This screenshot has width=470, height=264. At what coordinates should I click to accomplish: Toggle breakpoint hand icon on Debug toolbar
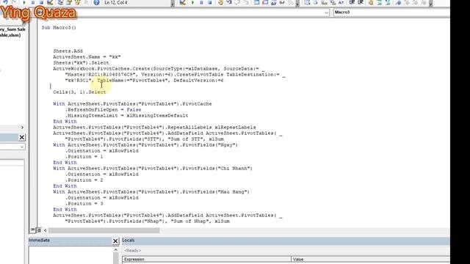tap(220, 2)
